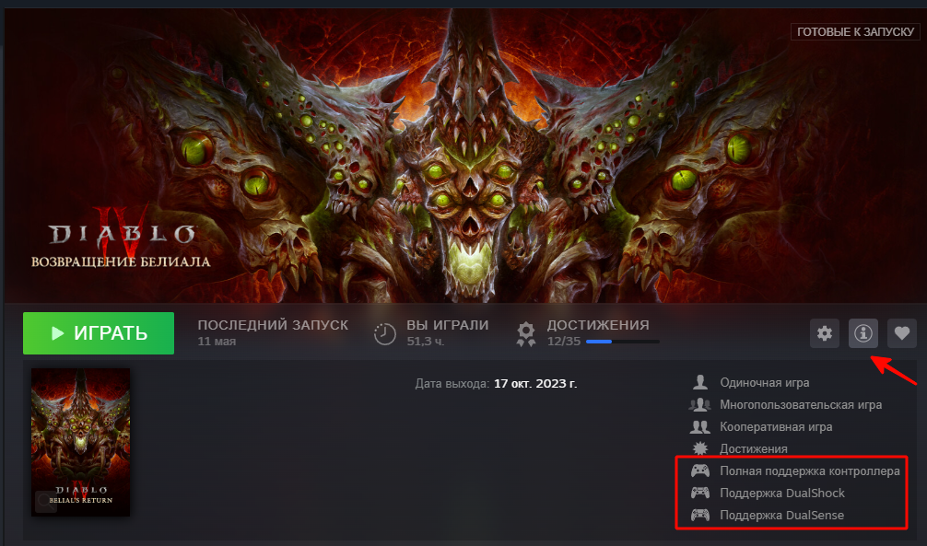Image resolution: width=927 pixels, height=546 pixels.
Task: Click the Многопользовательская игра multiplayer icon
Action: point(700,405)
